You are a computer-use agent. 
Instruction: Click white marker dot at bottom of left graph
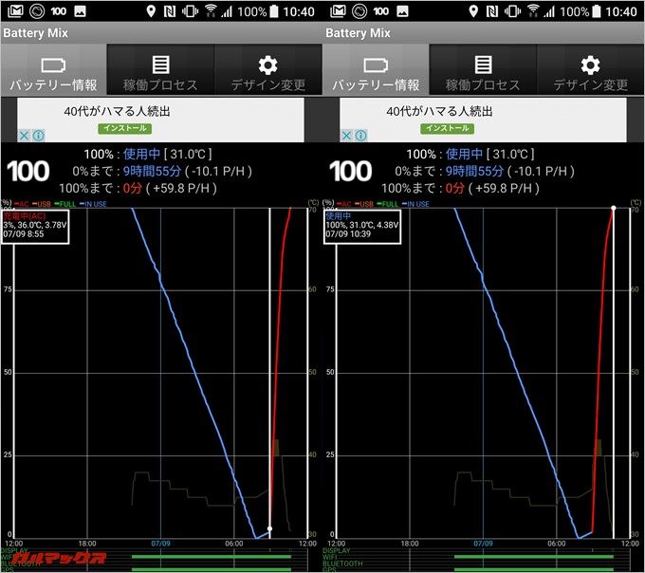coord(269,528)
